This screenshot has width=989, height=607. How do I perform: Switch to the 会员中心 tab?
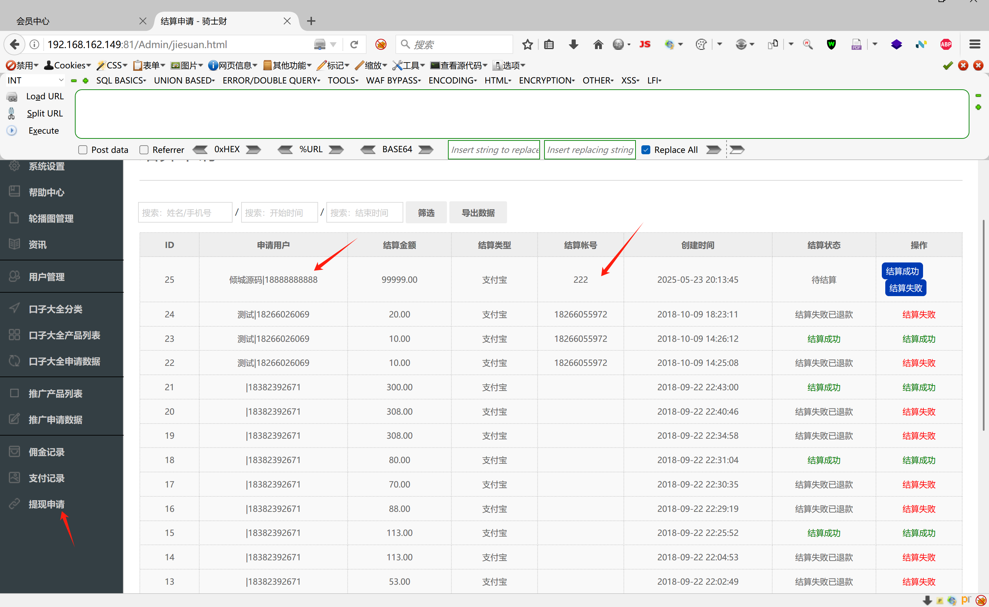pyautogui.click(x=33, y=21)
